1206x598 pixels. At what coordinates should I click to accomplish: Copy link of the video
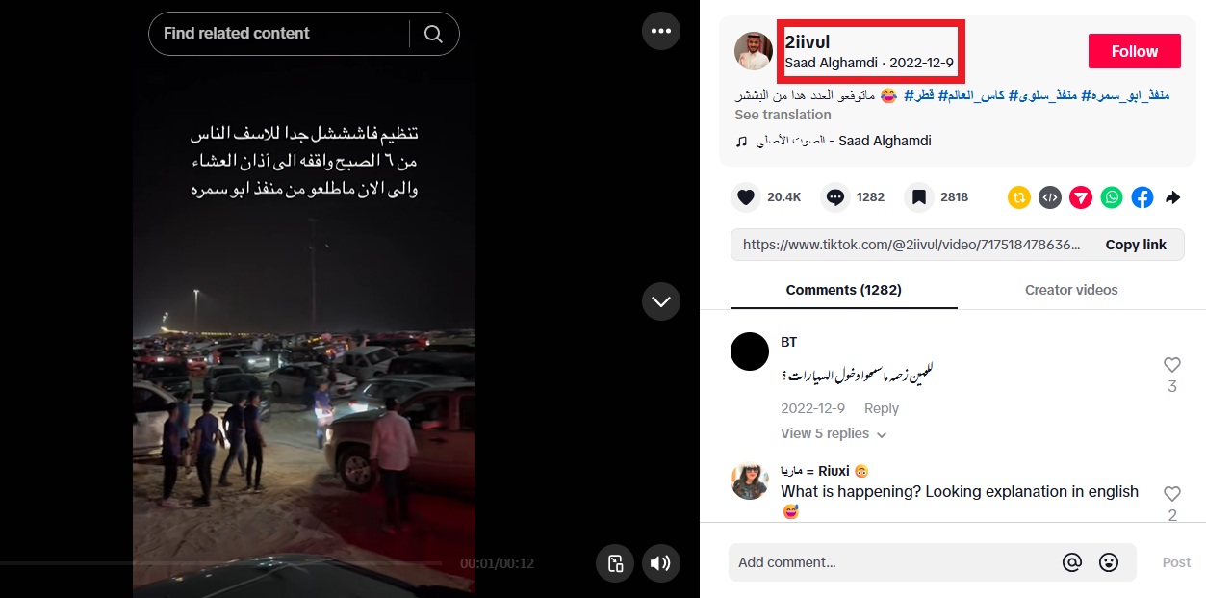point(1136,245)
